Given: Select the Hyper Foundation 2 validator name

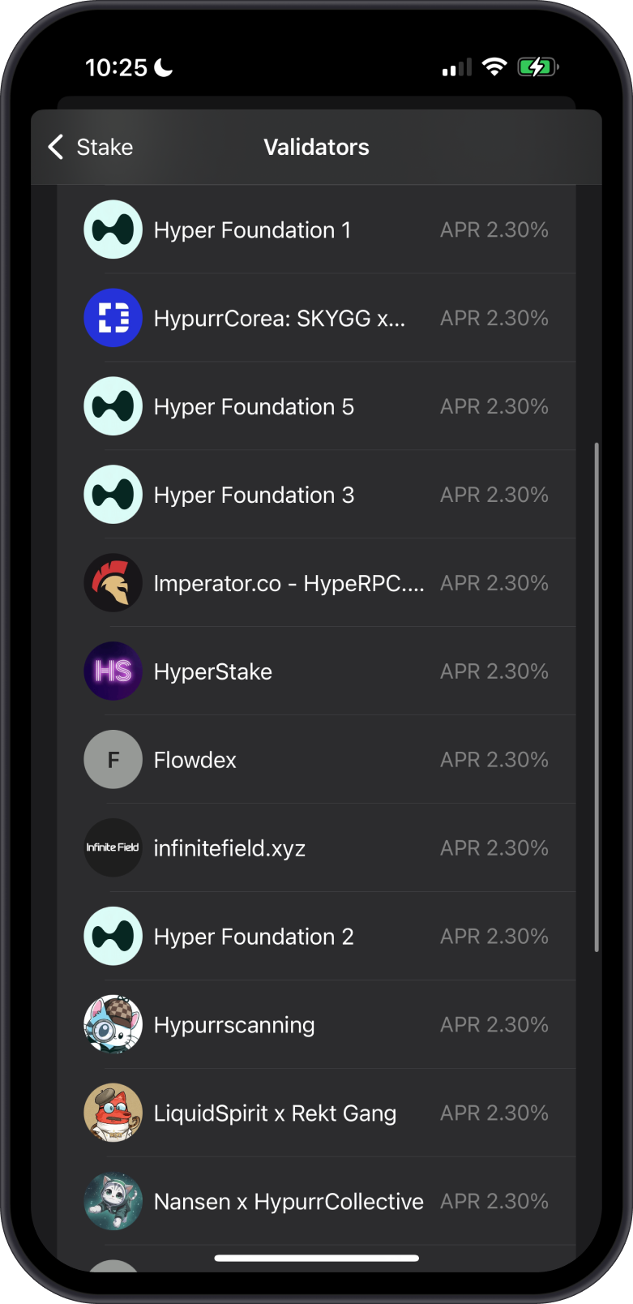Looking at the screenshot, I should coord(254,937).
